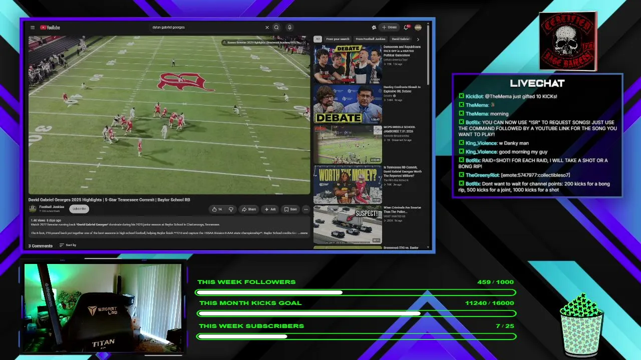641x360 pixels.
Task: Click KickBot username in live chat
Action: click(474, 96)
